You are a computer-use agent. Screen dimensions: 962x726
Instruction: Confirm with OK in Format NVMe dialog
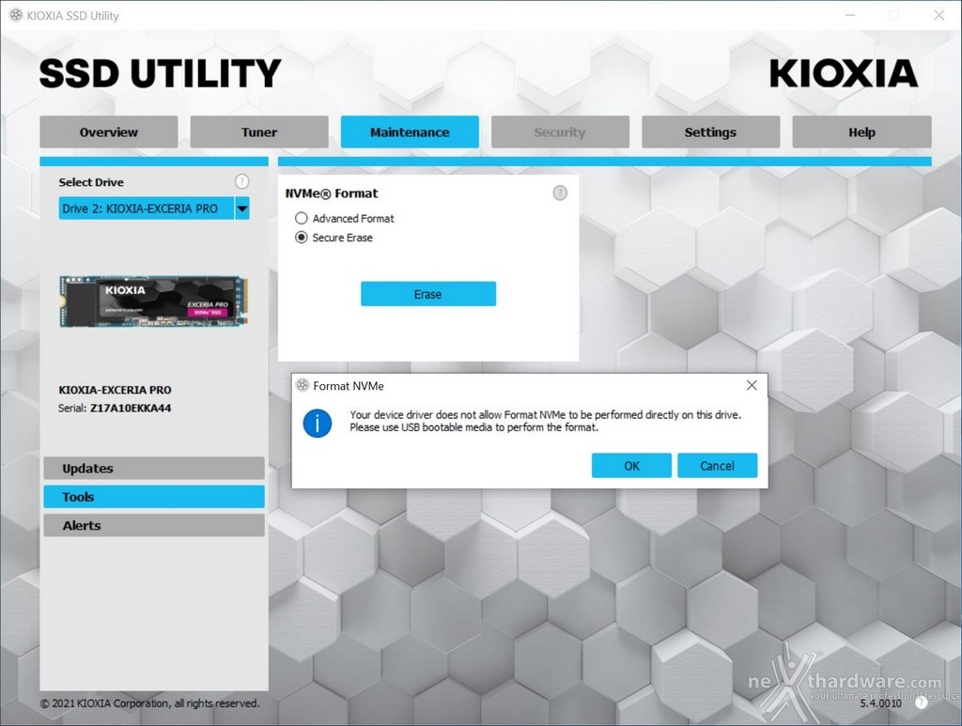click(x=631, y=466)
